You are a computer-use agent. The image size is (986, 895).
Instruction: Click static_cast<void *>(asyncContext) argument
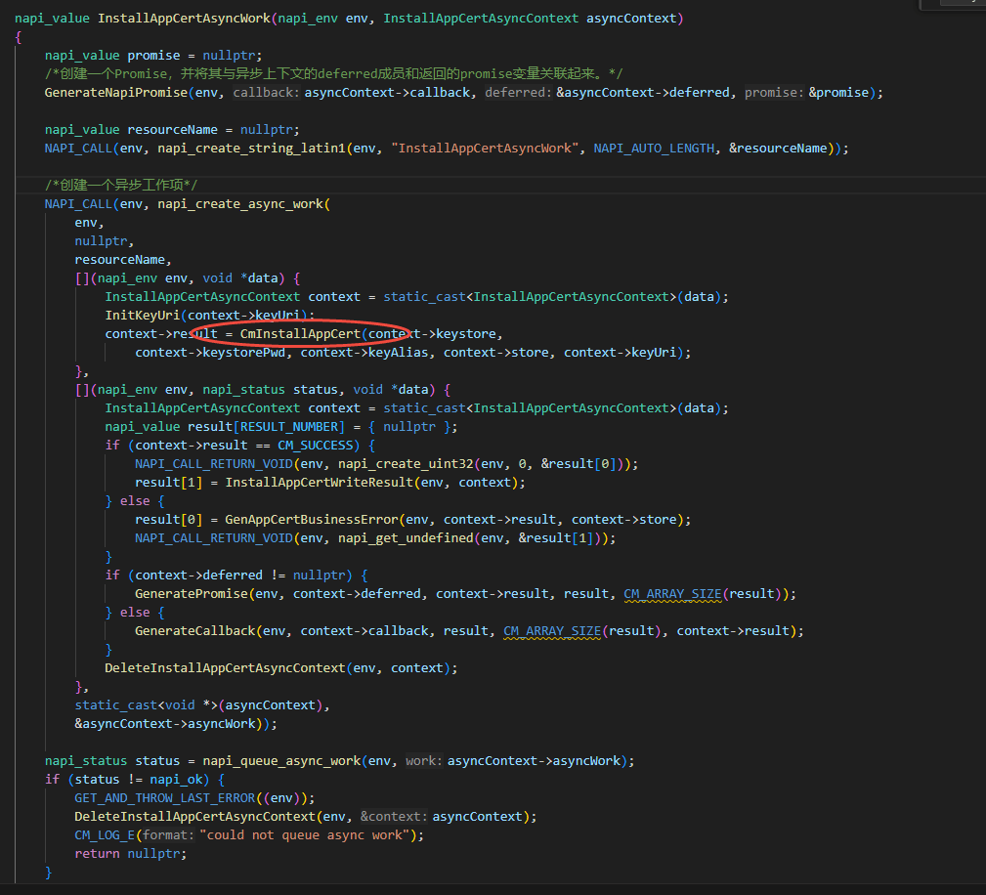198,705
